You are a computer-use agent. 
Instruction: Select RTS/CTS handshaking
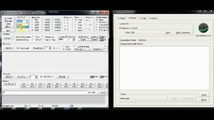(x=97, y=22)
